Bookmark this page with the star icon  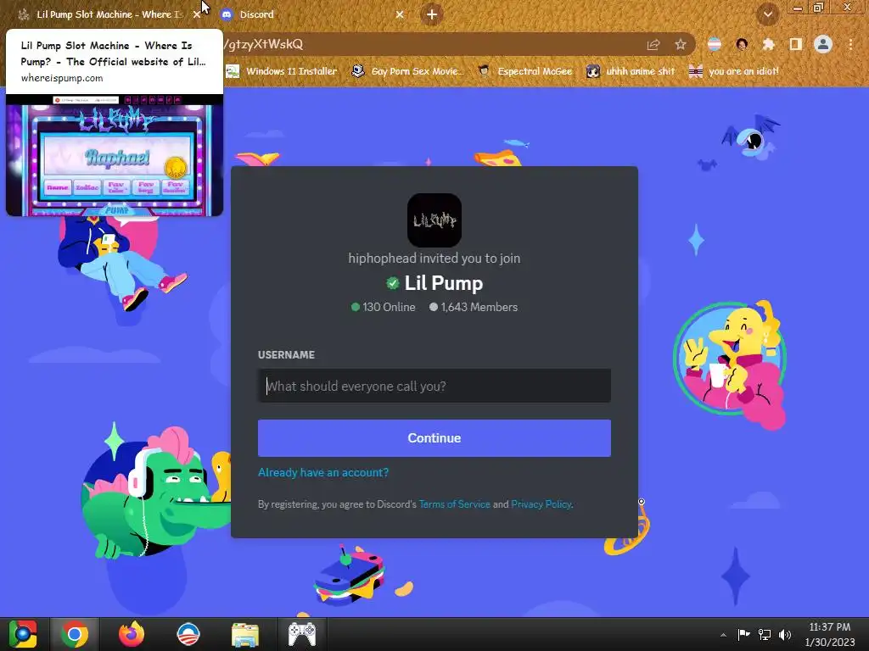tap(681, 45)
